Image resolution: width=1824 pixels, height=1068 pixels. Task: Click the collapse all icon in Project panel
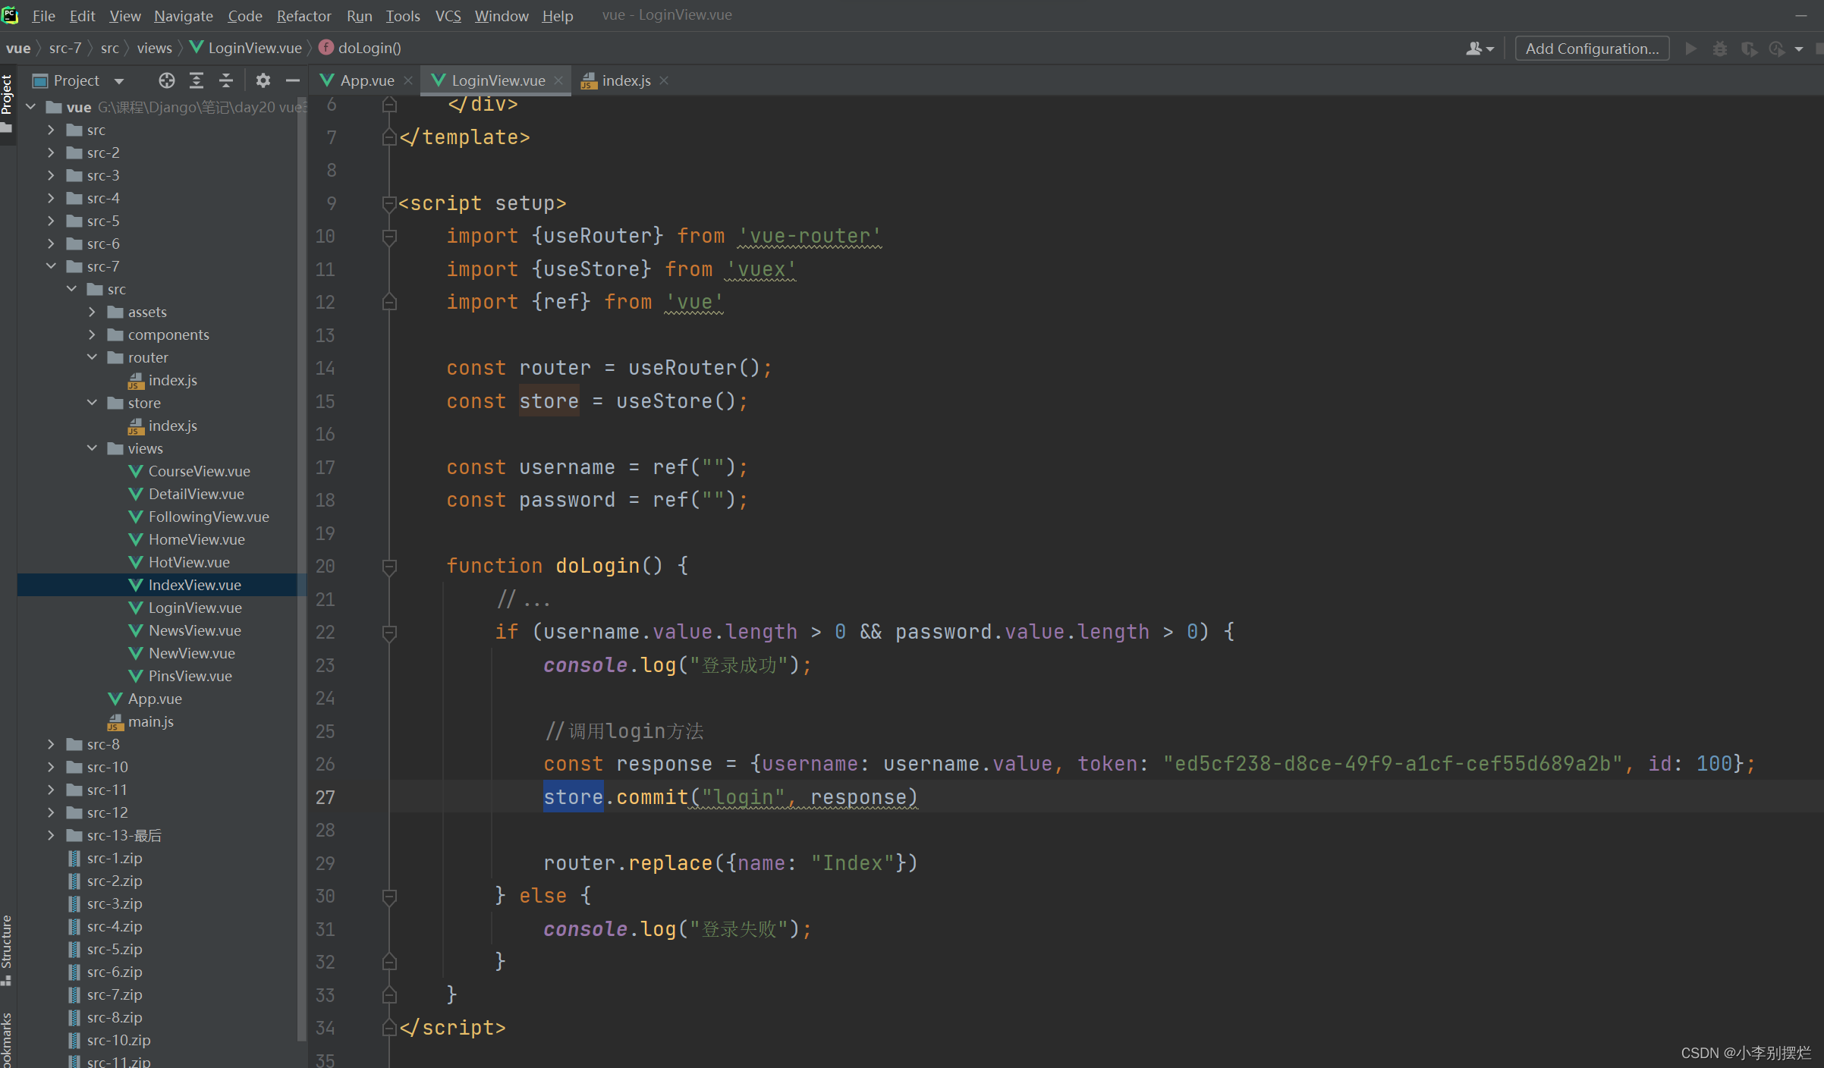[226, 80]
